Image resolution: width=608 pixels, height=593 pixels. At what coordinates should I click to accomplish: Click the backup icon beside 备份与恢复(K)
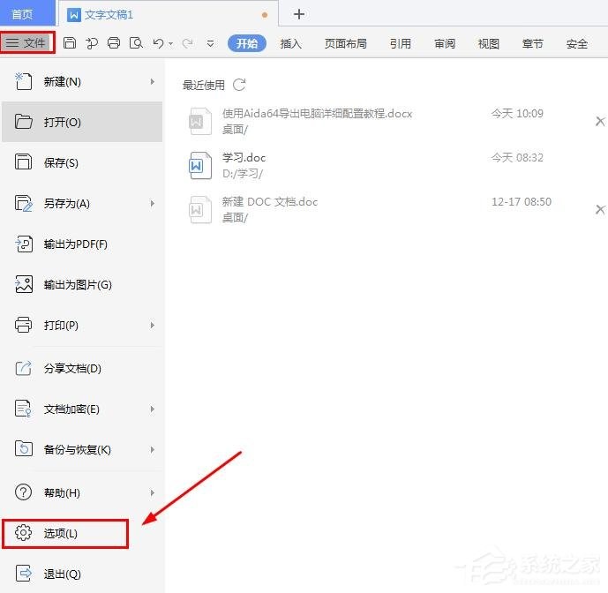24,449
